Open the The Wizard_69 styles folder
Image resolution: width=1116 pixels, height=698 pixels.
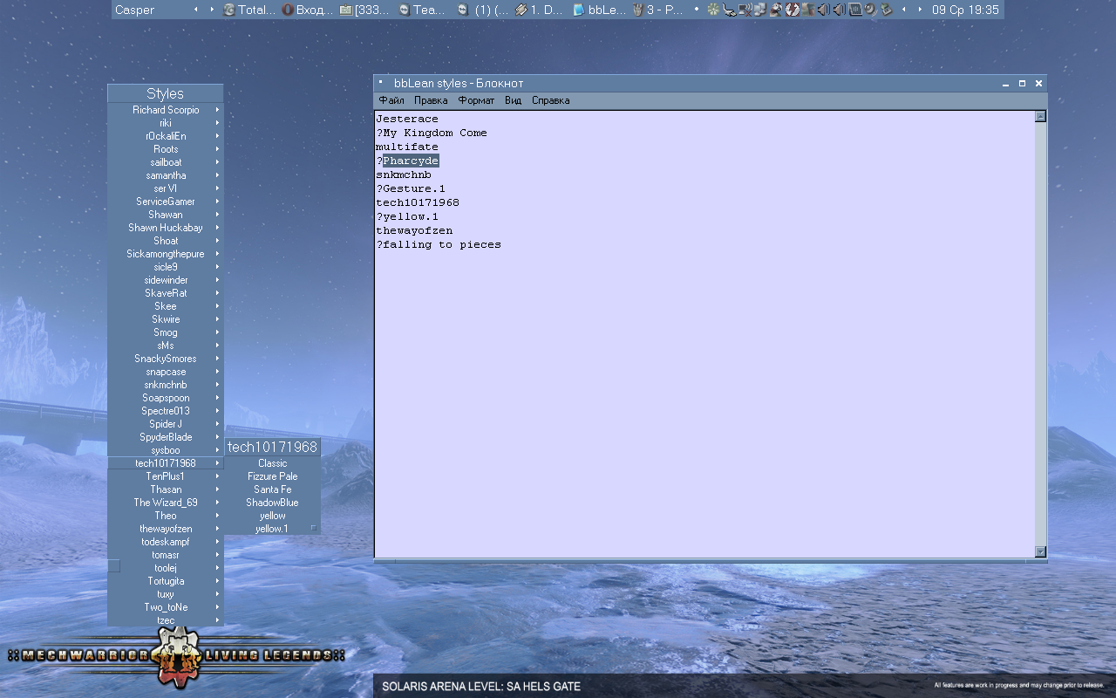click(166, 503)
